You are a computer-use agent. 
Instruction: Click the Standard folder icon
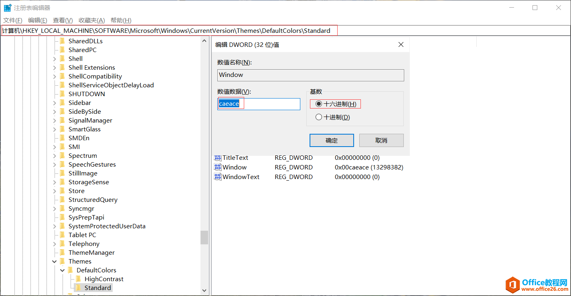tap(78, 288)
